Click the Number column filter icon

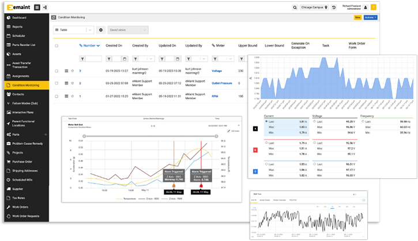pos(82,59)
